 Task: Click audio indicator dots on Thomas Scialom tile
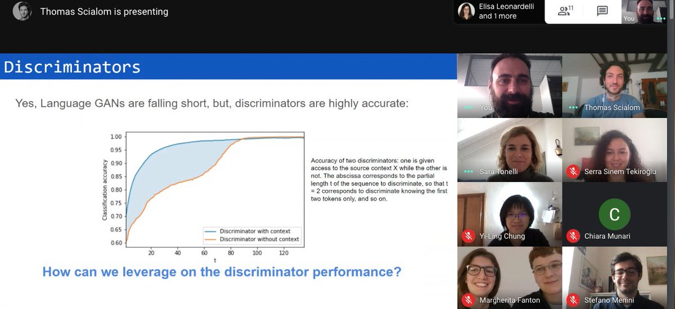[573, 107]
